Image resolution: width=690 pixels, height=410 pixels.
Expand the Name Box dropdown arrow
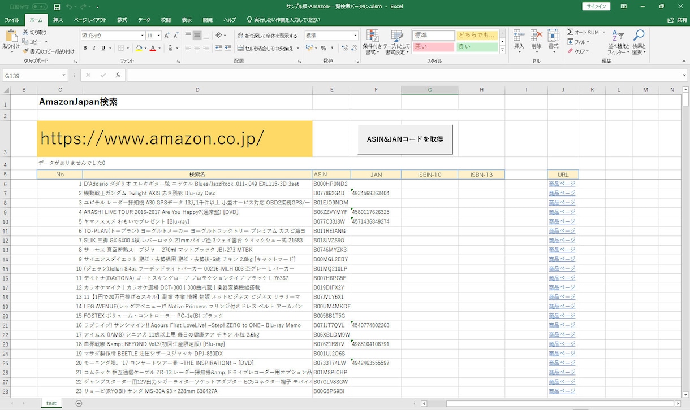[x=64, y=76]
